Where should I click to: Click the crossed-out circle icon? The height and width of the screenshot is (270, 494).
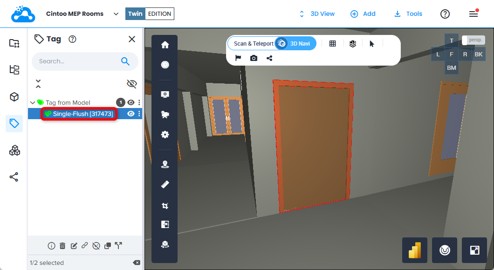click(96, 246)
